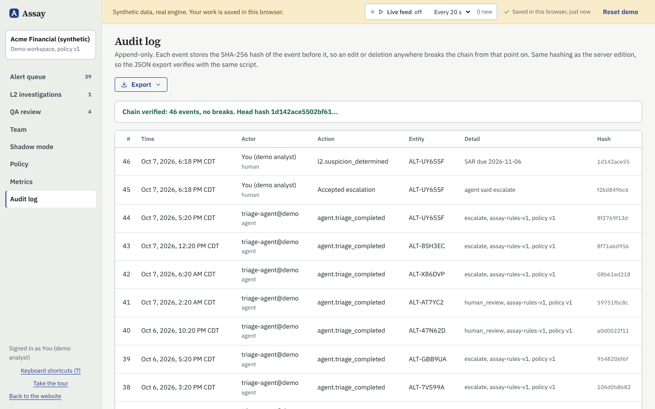
Task: Open the Every 20 s interval dropdown
Action: (x=452, y=12)
